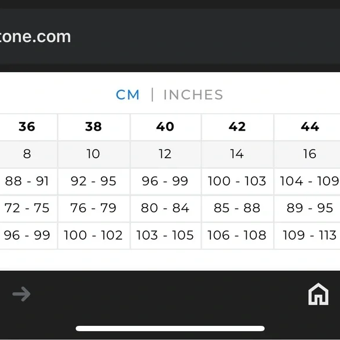The width and height of the screenshot is (340, 340).
Task: Tap the URL address bar text
Action: (35, 37)
